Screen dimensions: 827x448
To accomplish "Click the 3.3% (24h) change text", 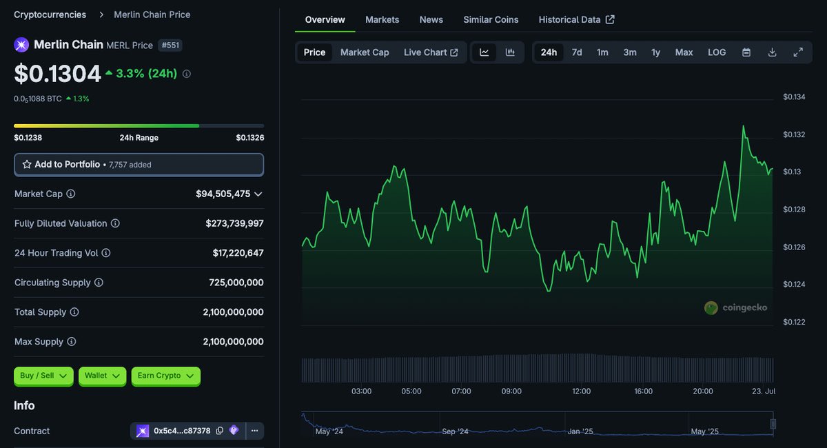I will click(x=147, y=73).
